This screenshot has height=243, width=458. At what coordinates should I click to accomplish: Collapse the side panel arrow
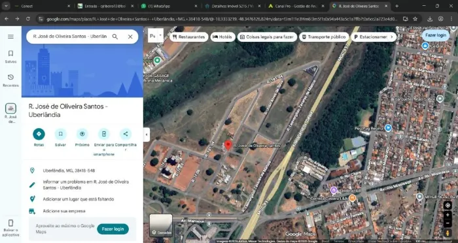click(147, 135)
